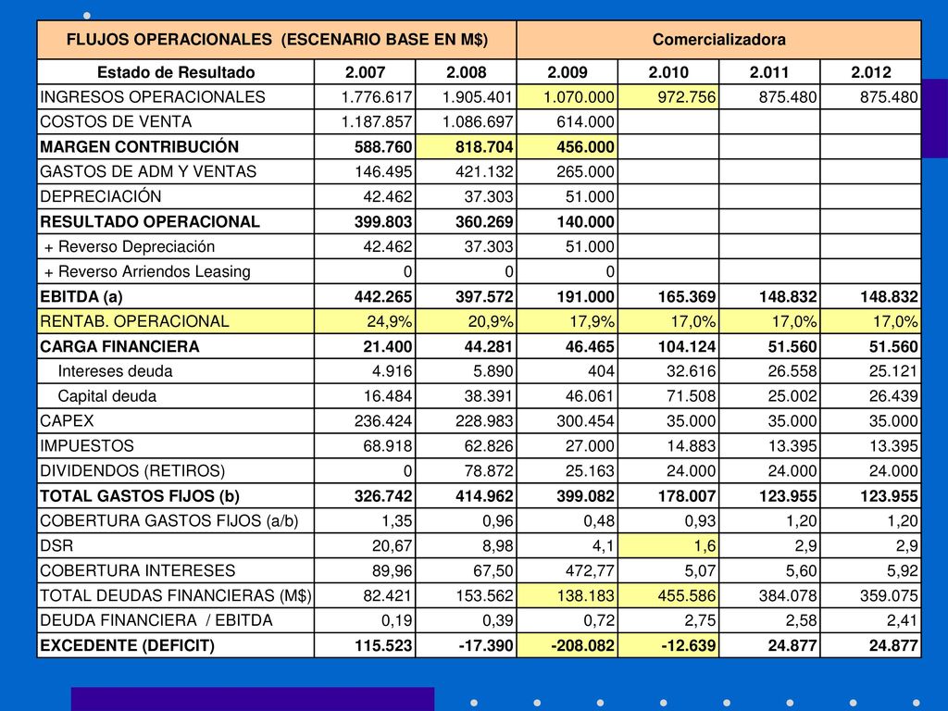The width and height of the screenshot is (948, 711).
Task: Click the value 1.187.857
Action: pyautogui.click(x=377, y=122)
